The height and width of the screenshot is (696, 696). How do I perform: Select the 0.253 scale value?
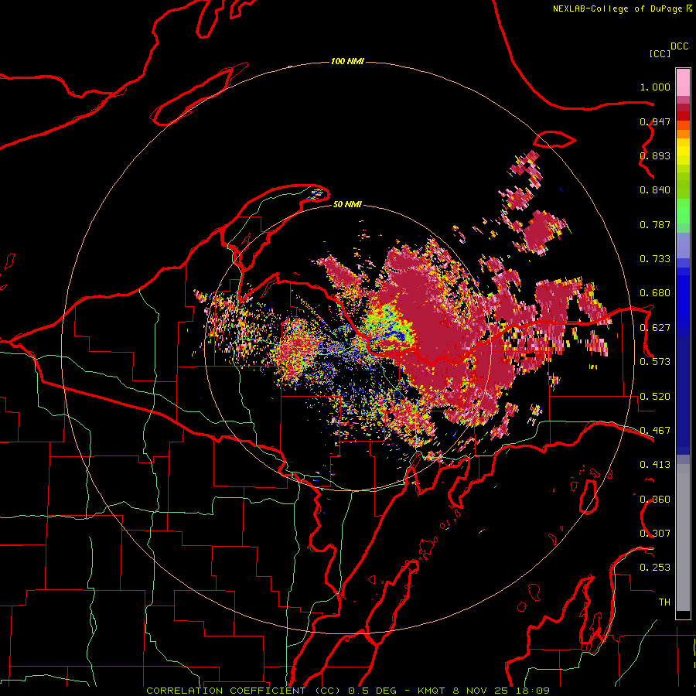(655, 568)
